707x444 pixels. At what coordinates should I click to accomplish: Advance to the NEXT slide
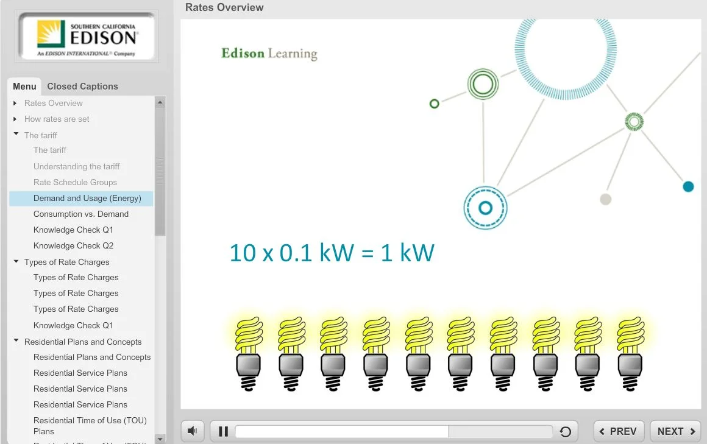675,431
